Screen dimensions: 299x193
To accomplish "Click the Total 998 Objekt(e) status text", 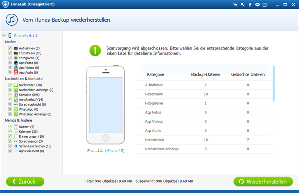I will (108, 181).
